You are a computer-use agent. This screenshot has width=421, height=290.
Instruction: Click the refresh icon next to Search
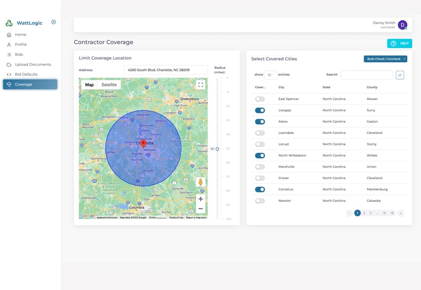pos(400,75)
